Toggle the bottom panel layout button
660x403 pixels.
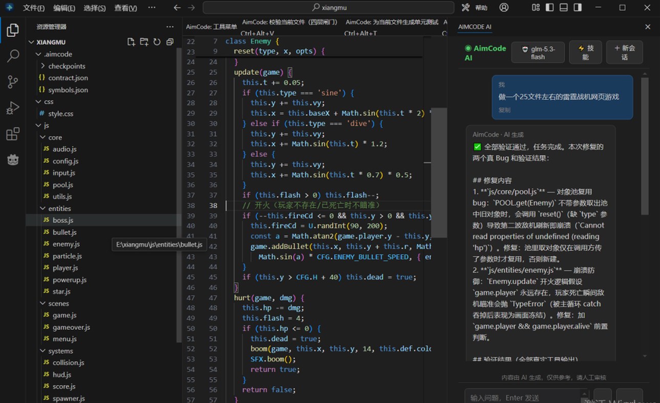point(563,8)
